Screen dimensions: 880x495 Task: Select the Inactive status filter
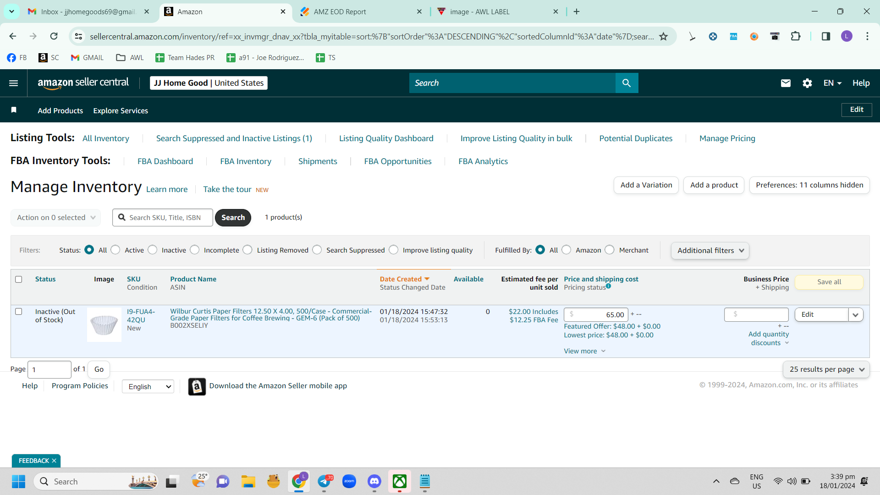tap(153, 250)
